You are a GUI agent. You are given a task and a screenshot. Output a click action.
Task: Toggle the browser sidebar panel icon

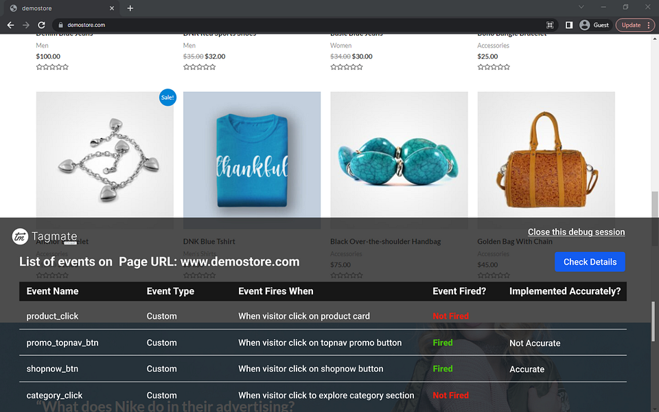[568, 25]
